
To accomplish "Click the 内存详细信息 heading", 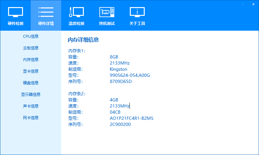I will coord(83,40).
